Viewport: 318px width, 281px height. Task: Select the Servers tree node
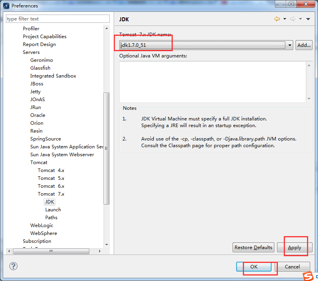coord(31,52)
